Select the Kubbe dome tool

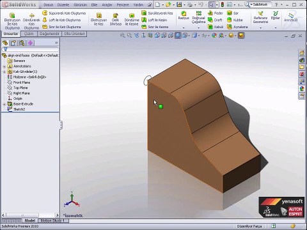pyautogui.click(x=235, y=20)
